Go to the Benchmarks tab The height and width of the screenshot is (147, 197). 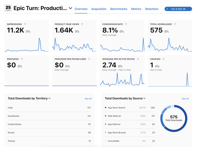119,9
